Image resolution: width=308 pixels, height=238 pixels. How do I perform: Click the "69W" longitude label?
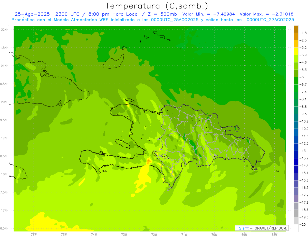(244, 235)
